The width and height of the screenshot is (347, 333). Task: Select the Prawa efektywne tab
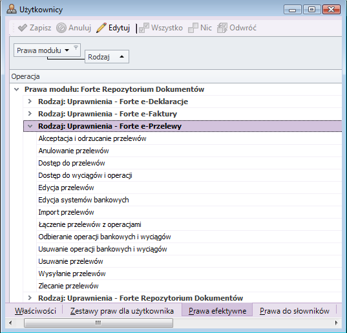pos(217,310)
